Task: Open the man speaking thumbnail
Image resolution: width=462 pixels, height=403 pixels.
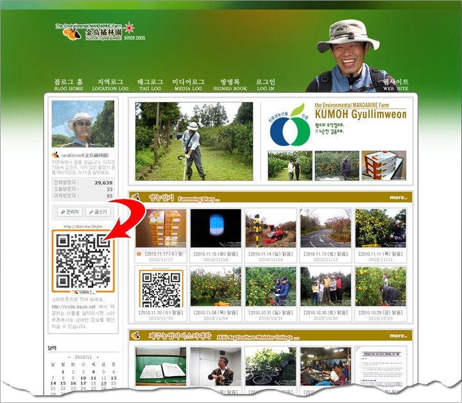Action: point(216,366)
